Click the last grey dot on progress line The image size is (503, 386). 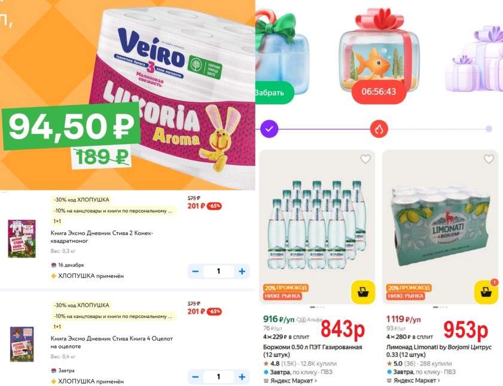click(x=489, y=129)
